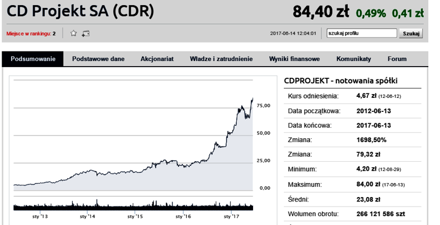
Task: Open the Komunikaty tab
Action: click(x=354, y=59)
